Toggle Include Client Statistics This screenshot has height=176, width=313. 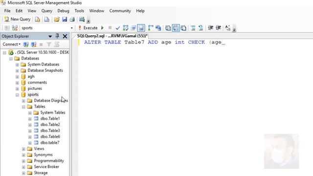[x=158, y=28]
